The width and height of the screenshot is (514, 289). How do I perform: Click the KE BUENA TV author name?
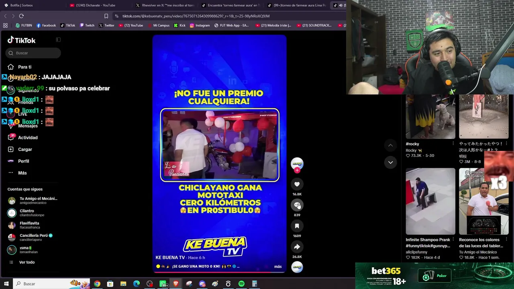pos(170,257)
